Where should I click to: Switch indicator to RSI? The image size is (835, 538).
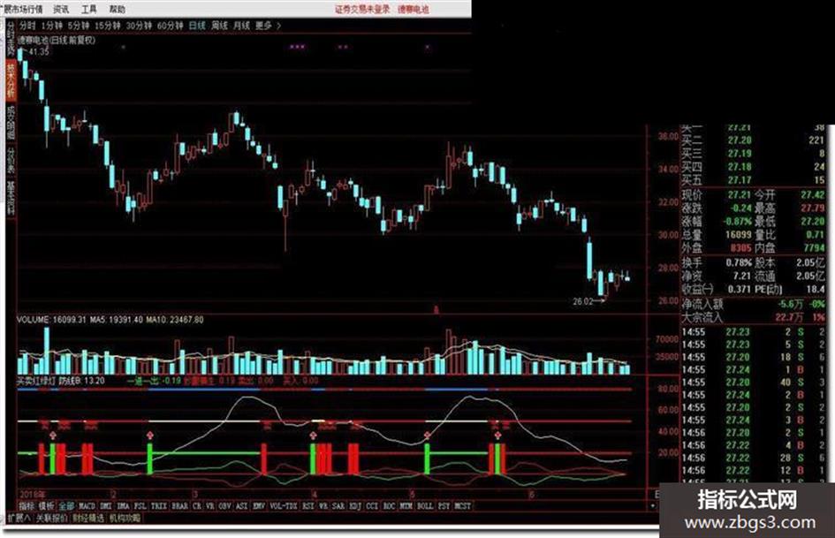pos(307,506)
